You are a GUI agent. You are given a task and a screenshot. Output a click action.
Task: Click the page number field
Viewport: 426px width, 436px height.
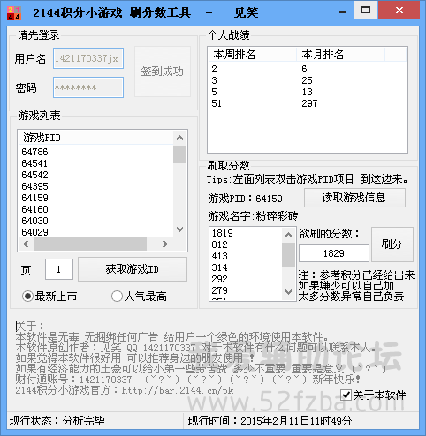click(59, 269)
